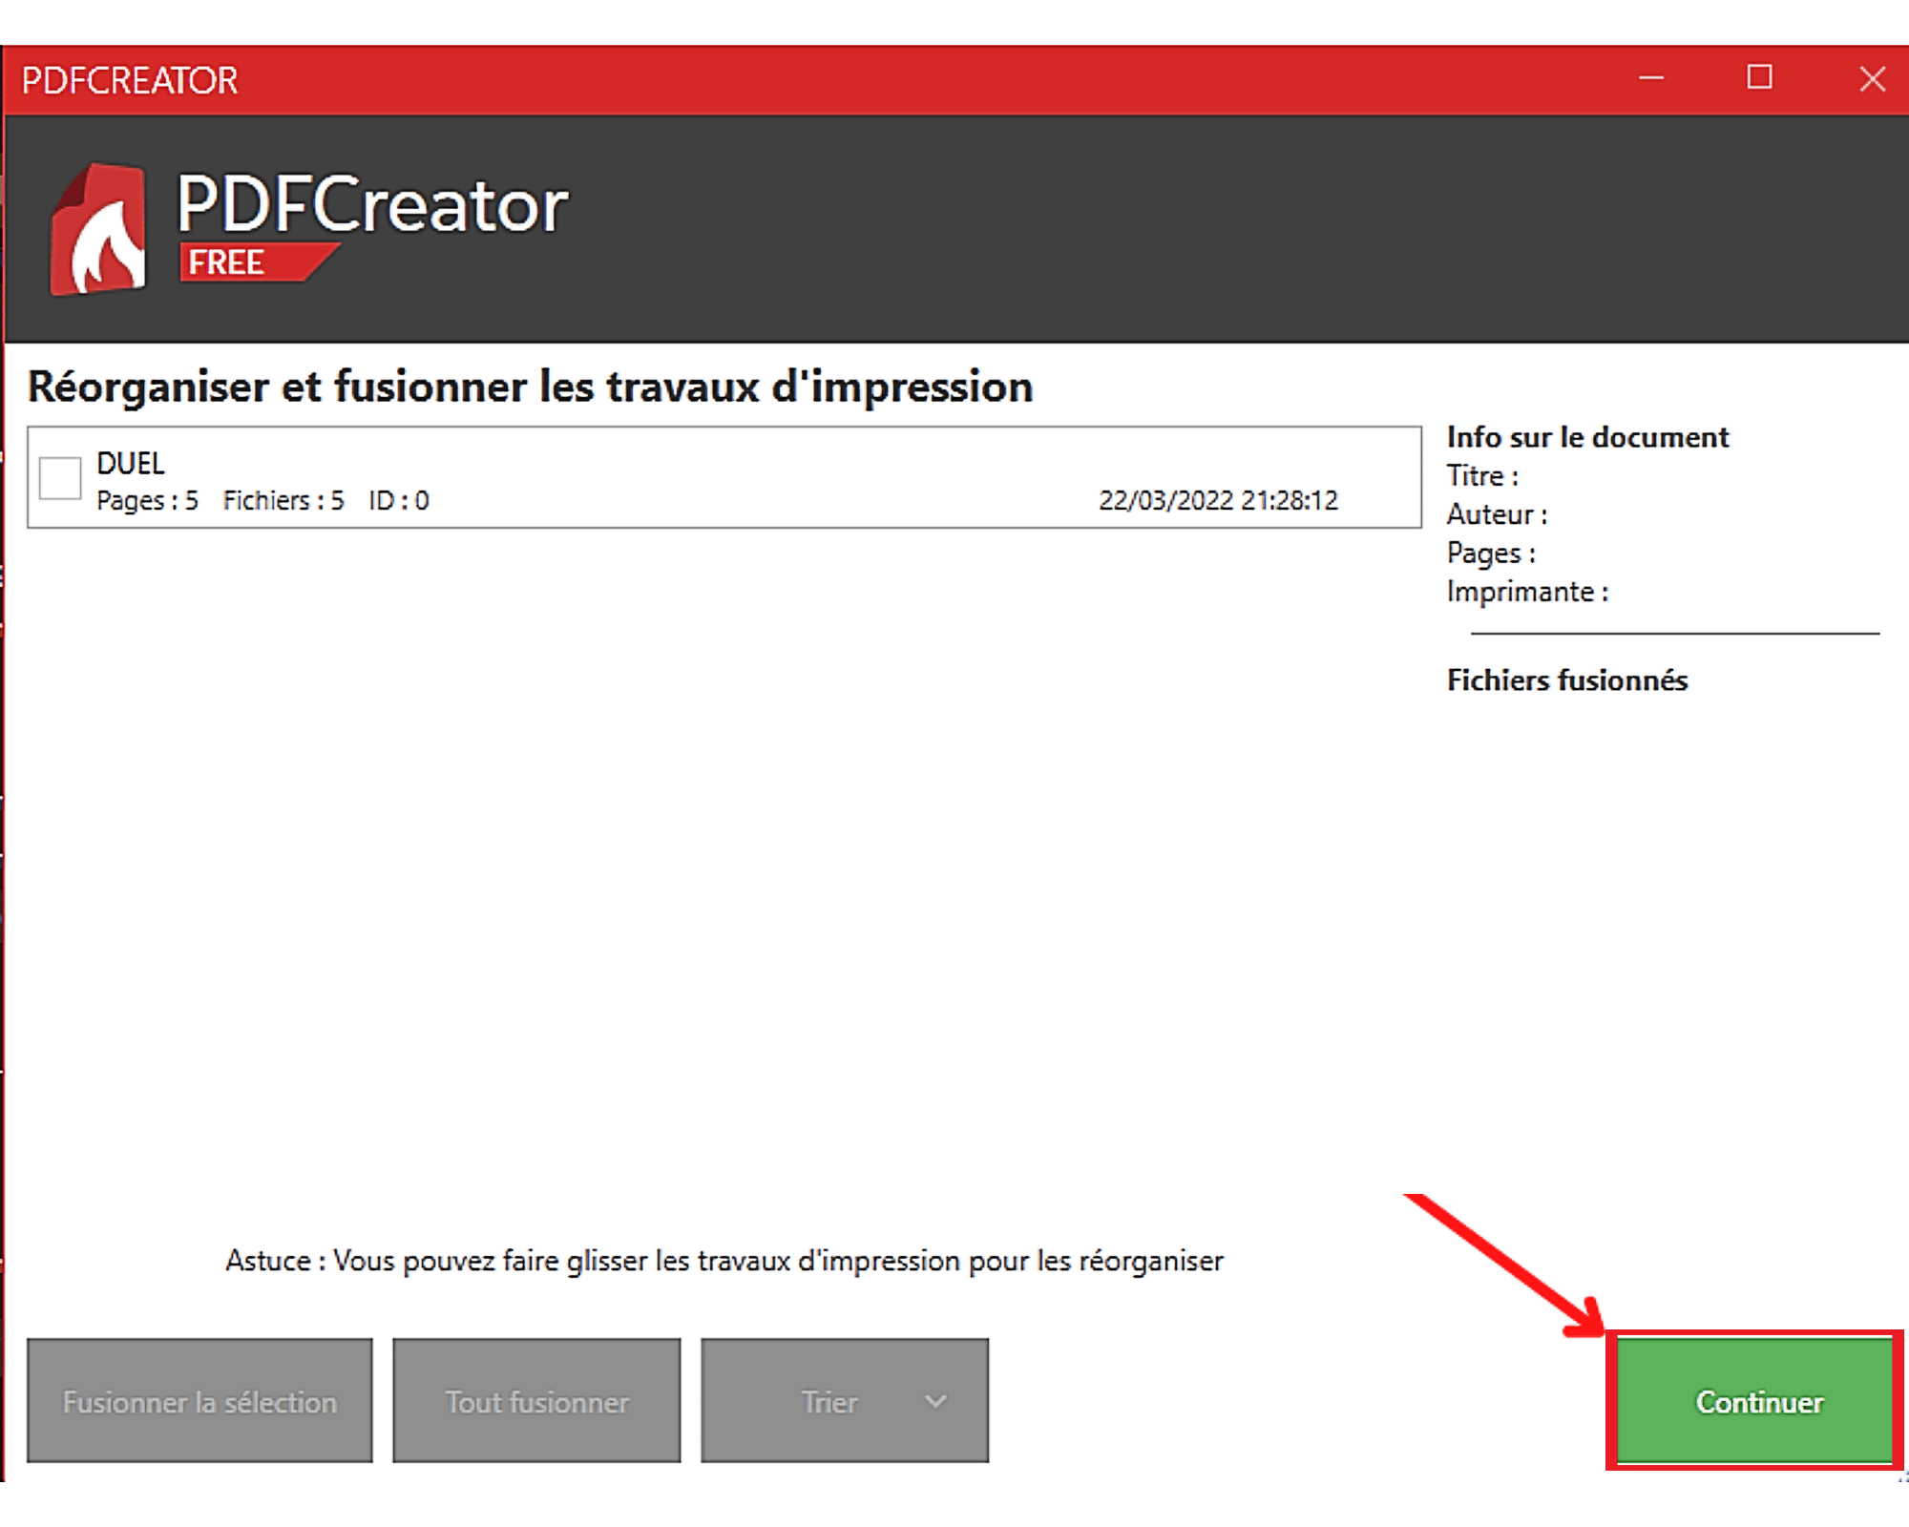Close the PDFCreator window
1909x1527 pixels.
click(1873, 78)
